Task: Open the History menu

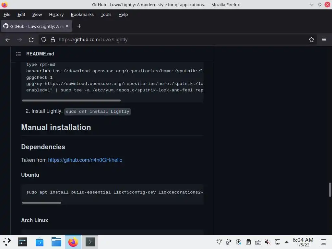Action: tap(56, 14)
